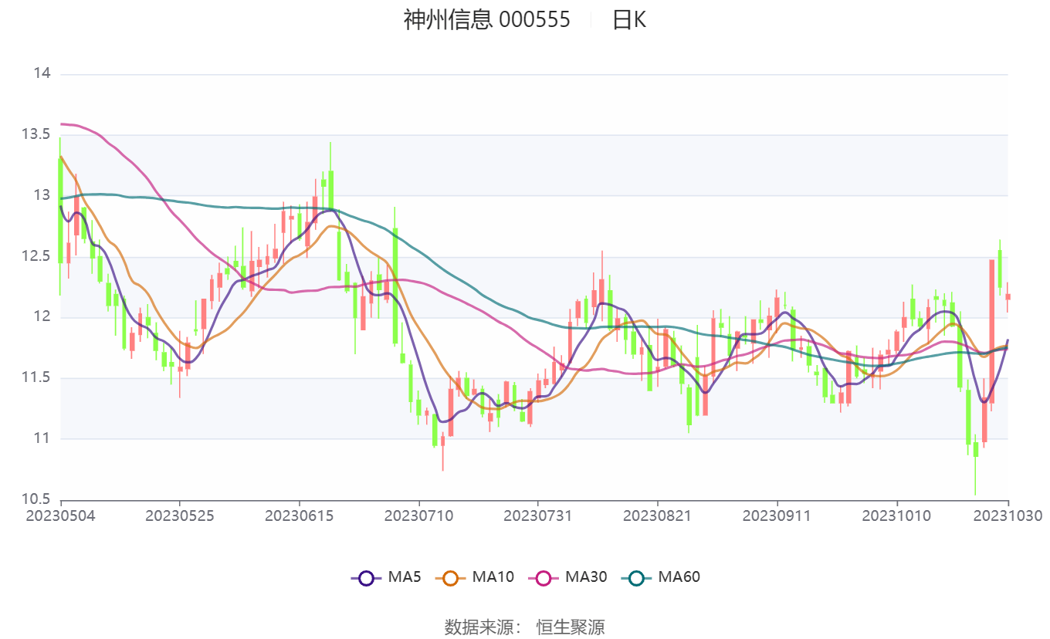Screen dimensions: 1050x639
Task: Click the 14 price axis label
Action: [x=42, y=73]
